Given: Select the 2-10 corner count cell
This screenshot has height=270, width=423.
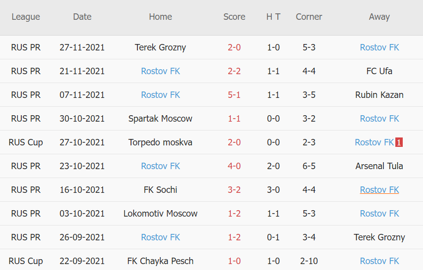Looking at the screenshot, I should pyautogui.click(x=309, y=261).
